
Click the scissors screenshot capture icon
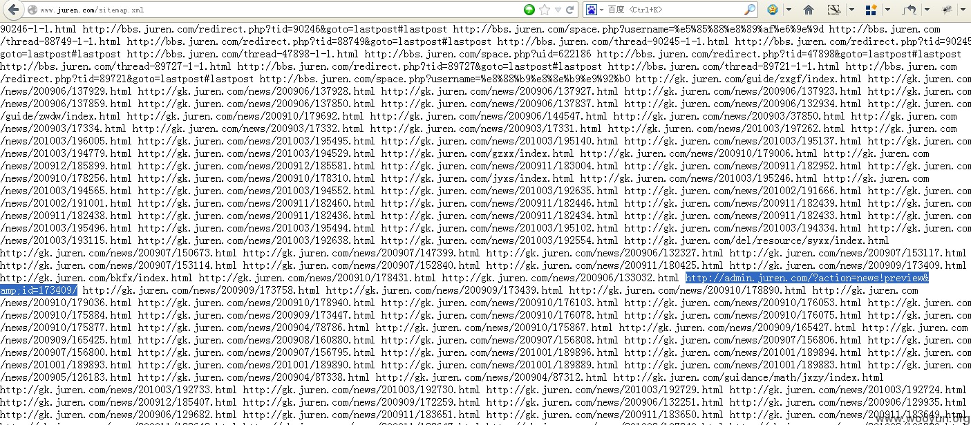(x=834, y=10)
